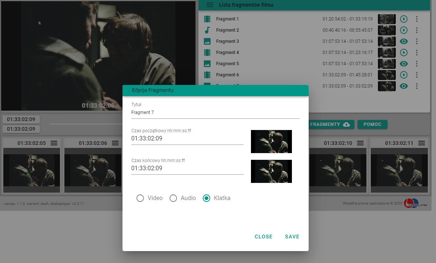Open the three-dot menu for Fragment 2
This screenshot has height=263, width=436.
417,30
